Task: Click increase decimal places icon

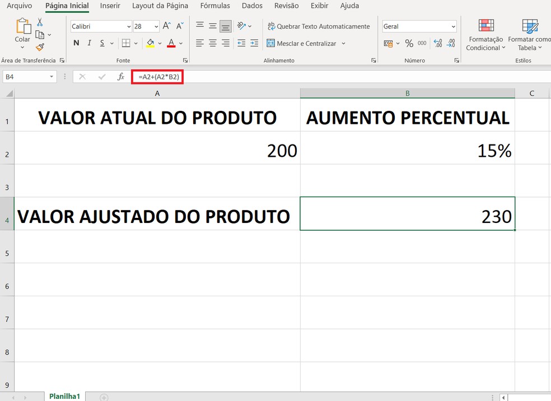Action: point(438,43)
